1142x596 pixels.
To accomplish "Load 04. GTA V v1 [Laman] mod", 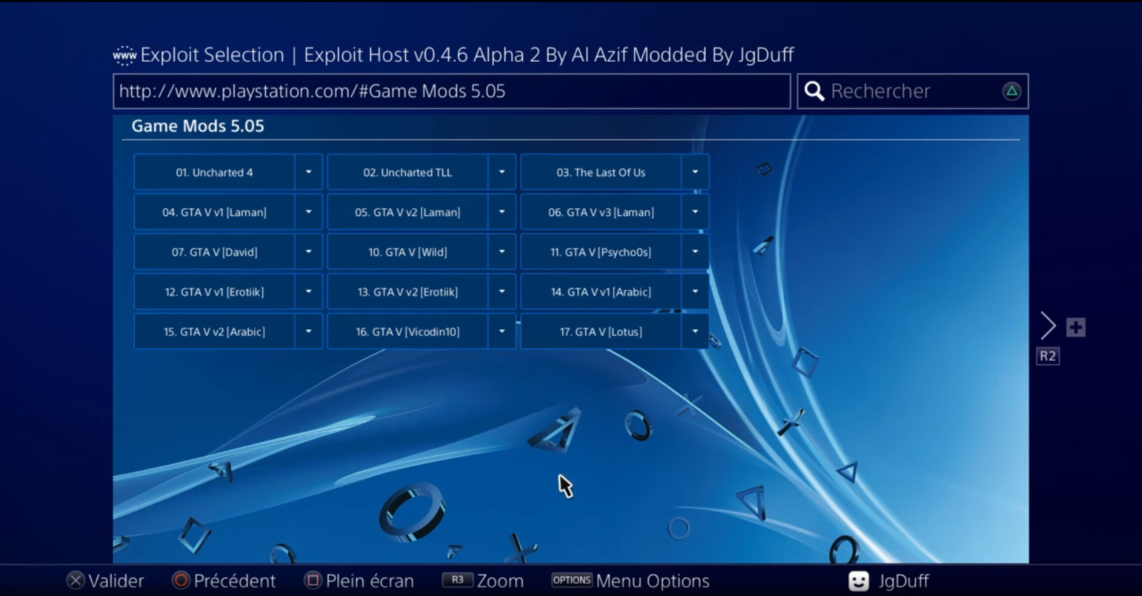I will tap(214, 212).
